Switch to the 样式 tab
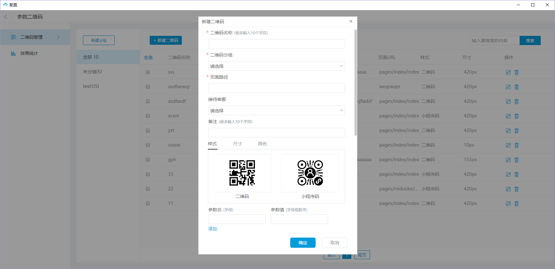This screenshot has width=555, height=269. pyautogui.click(x=212, y=144)
